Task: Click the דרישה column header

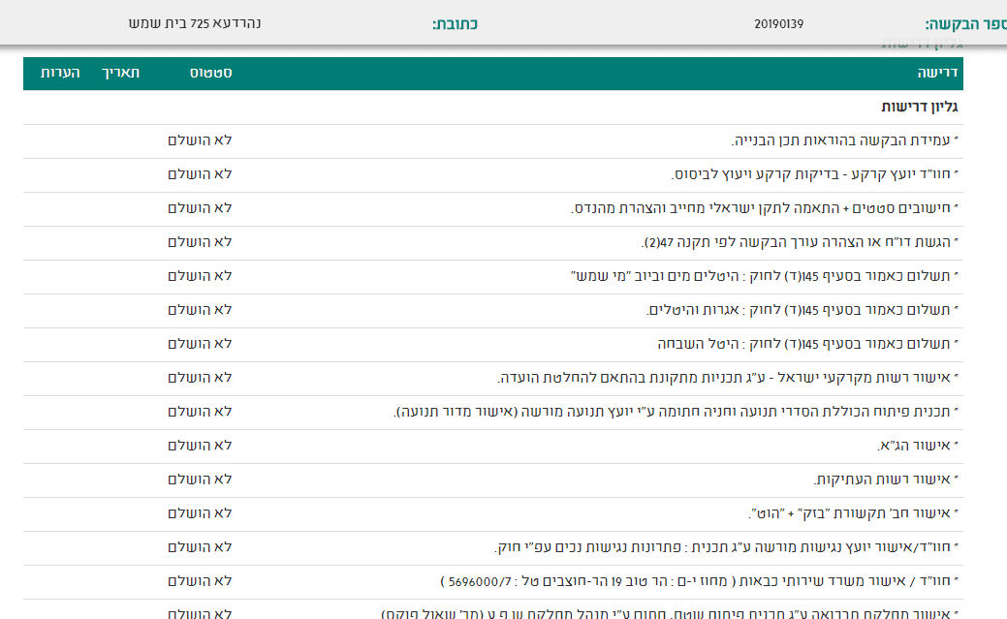Action: click(x=937, y=74)
